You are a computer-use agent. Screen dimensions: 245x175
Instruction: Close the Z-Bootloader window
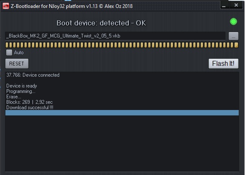pyautogui.click(x=236, y=5)
